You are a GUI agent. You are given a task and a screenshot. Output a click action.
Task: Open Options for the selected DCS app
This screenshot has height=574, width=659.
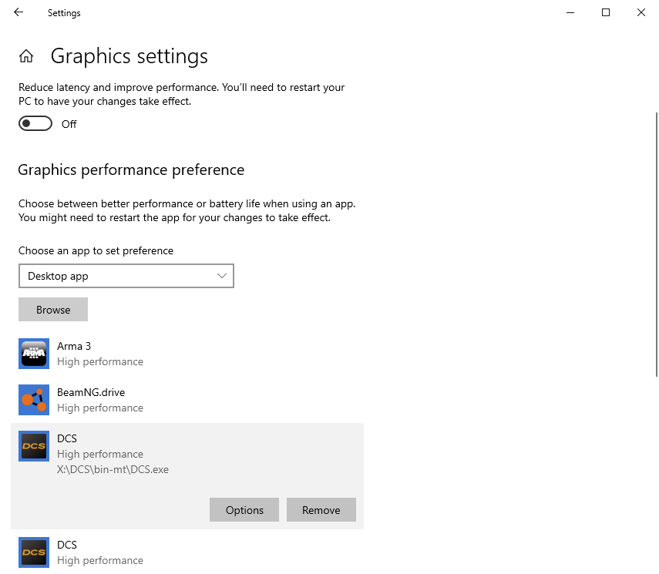(x=244, y=510)
